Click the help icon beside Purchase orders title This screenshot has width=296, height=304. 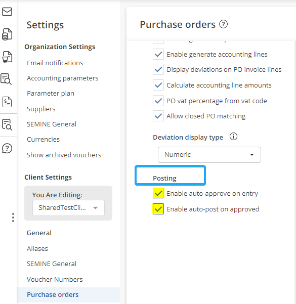tap(223, 24)
